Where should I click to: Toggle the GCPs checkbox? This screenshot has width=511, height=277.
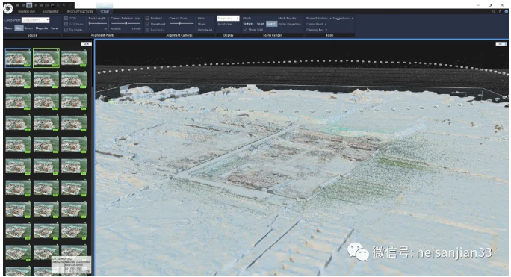click(66, 19)
